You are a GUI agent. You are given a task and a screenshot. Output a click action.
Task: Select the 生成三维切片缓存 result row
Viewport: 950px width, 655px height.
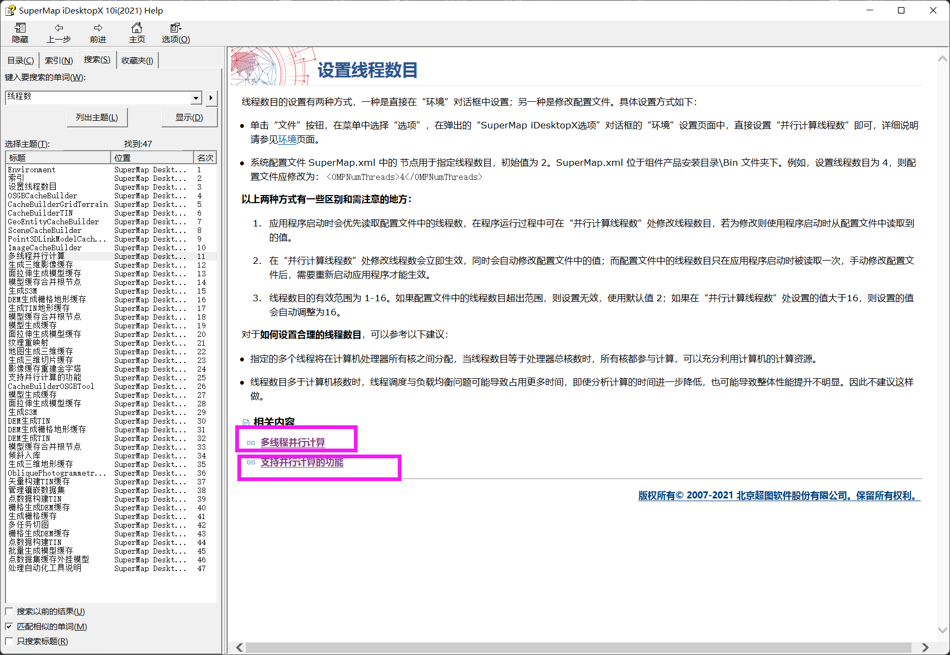pos(111,360)
